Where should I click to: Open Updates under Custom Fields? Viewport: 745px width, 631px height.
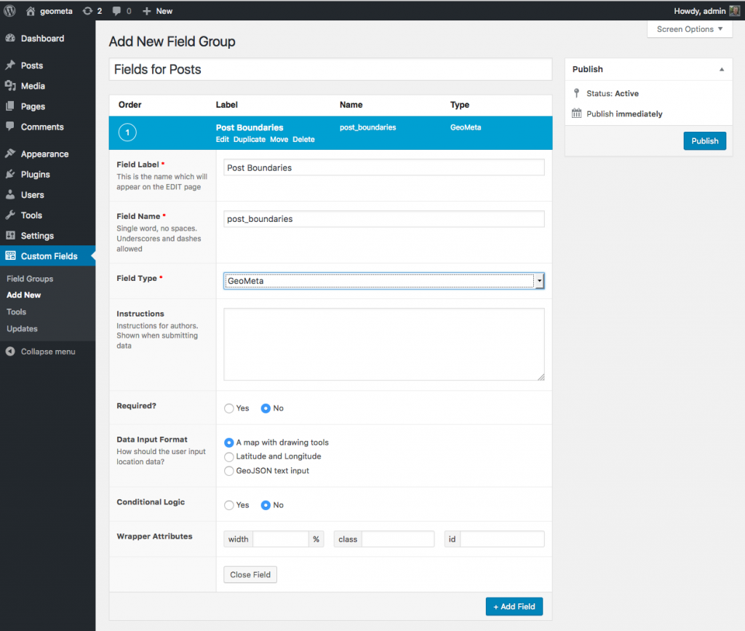[x=22, y=328]
